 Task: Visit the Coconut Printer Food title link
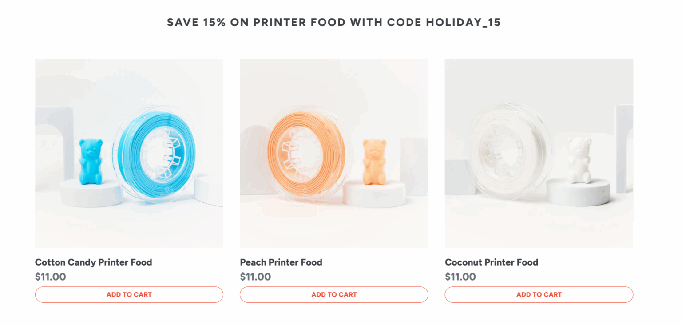[492, 262]
